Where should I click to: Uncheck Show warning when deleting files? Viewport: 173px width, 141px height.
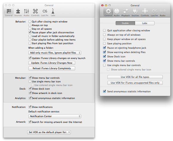[104, 52]
